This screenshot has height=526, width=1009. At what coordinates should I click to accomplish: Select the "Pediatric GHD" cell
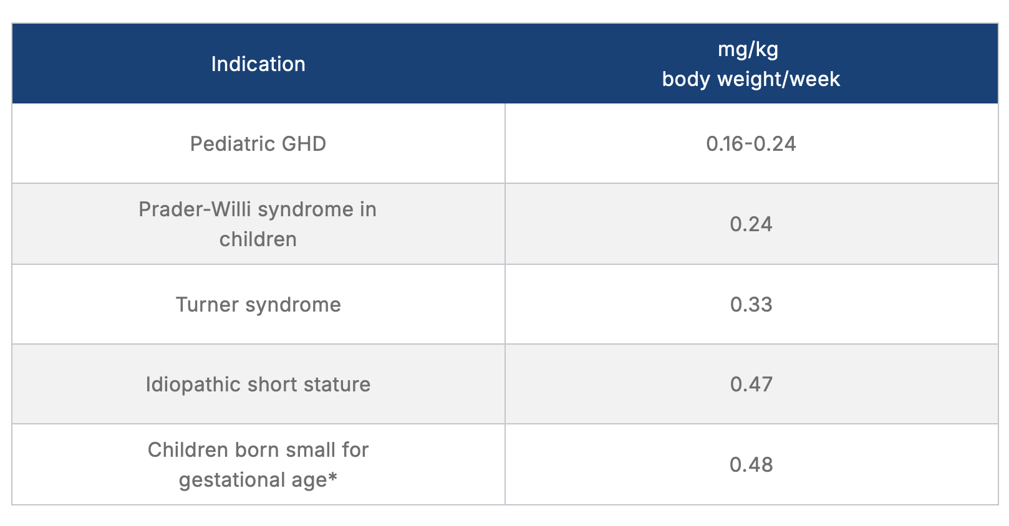pos(258,144)
